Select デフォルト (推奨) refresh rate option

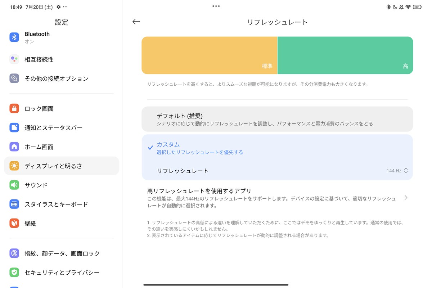point(277,119)
